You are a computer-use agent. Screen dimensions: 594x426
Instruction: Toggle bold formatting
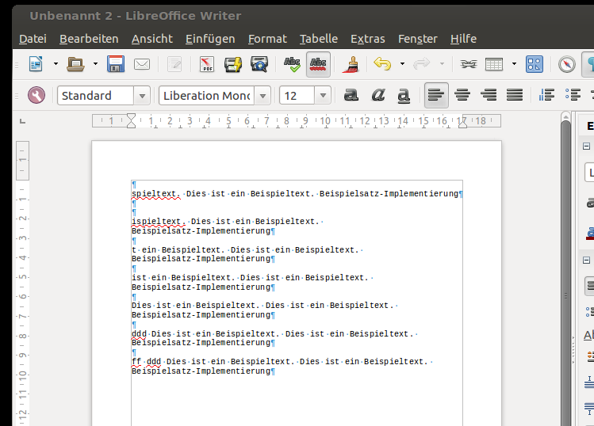(x=351, y=95)
